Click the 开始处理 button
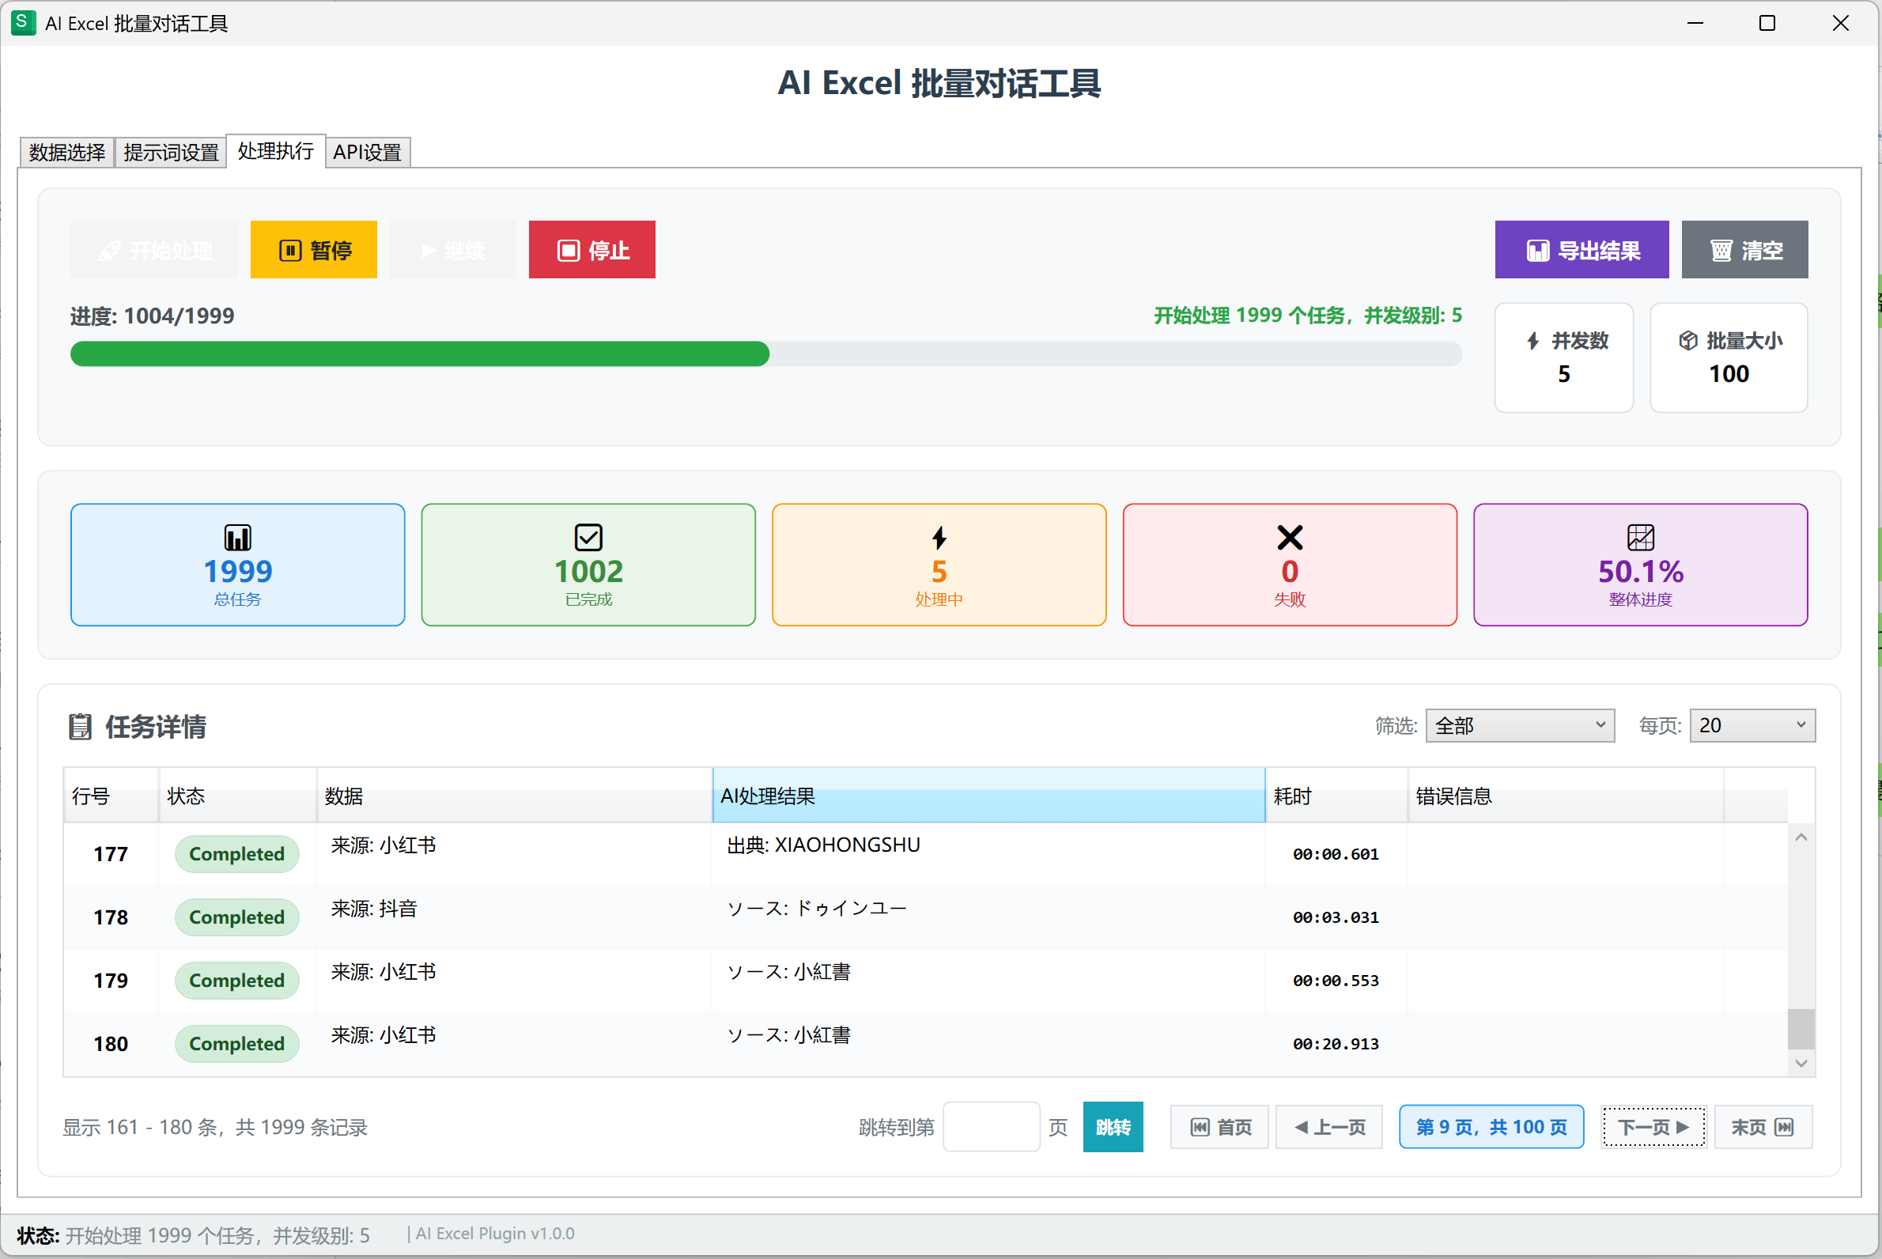This screenshot has height=1259, width=1882. (154, 250)
